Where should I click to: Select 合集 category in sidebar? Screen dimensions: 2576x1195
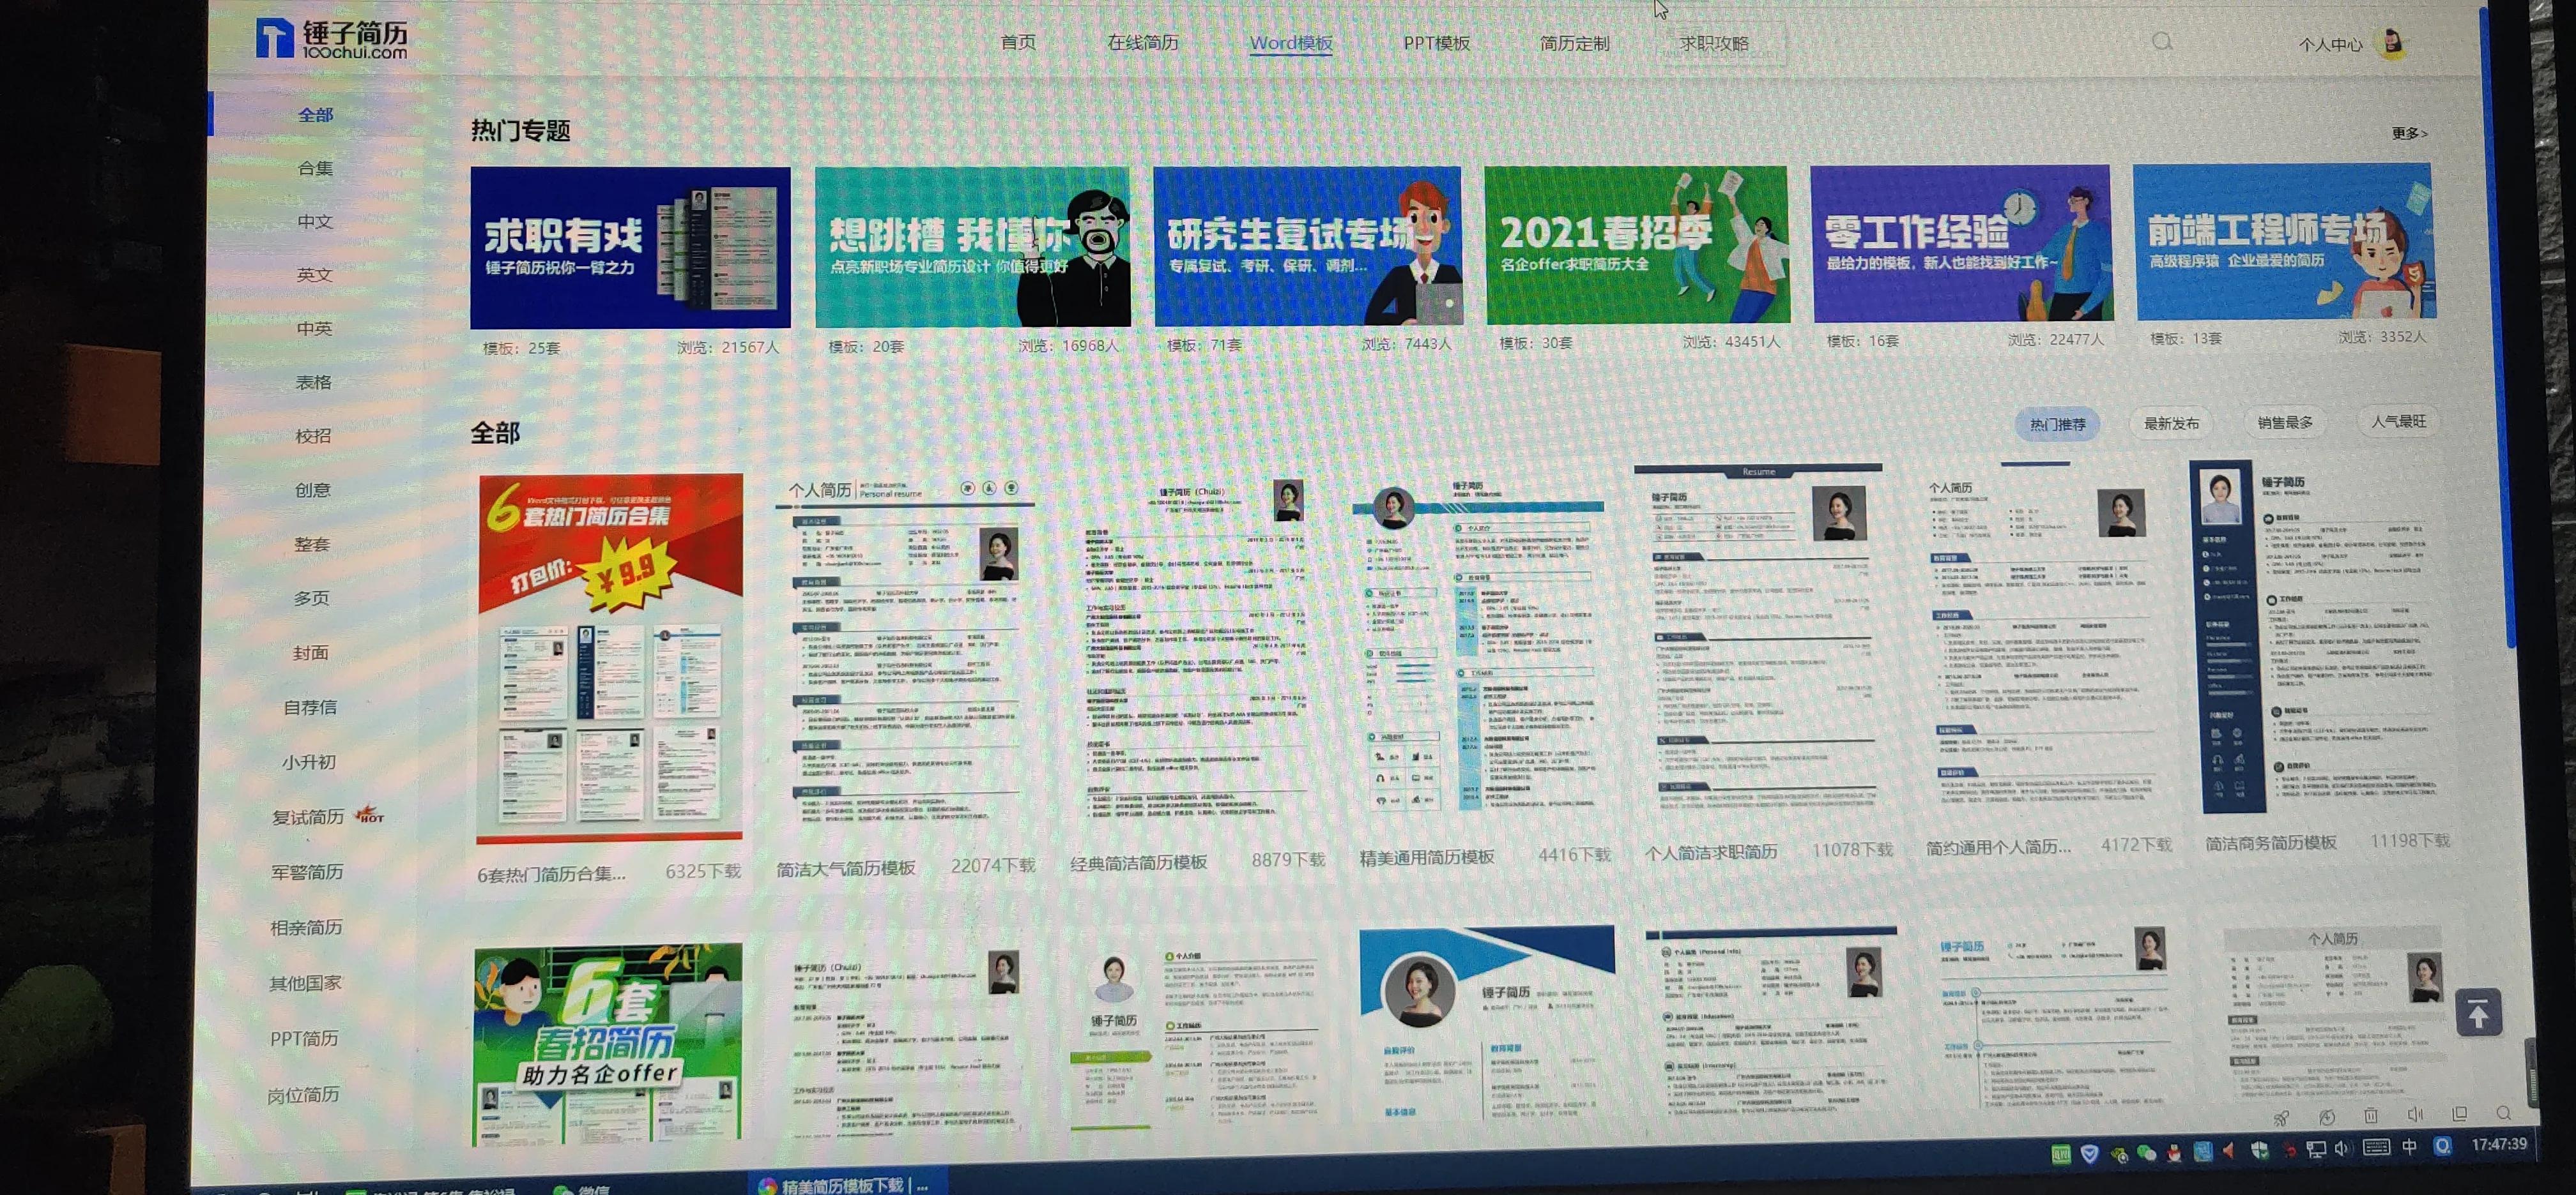pyautogui.click(x=315, y=168)
